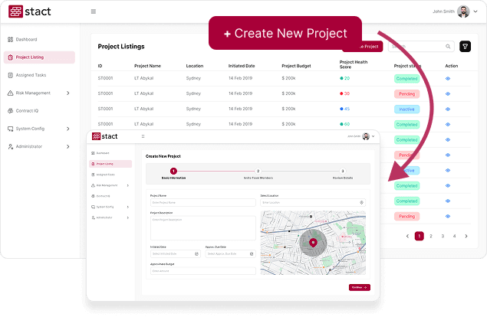Open Contract IQ in the back window sidebar
Viewport: 487px width, 317px height.
[x=23, y=111]
